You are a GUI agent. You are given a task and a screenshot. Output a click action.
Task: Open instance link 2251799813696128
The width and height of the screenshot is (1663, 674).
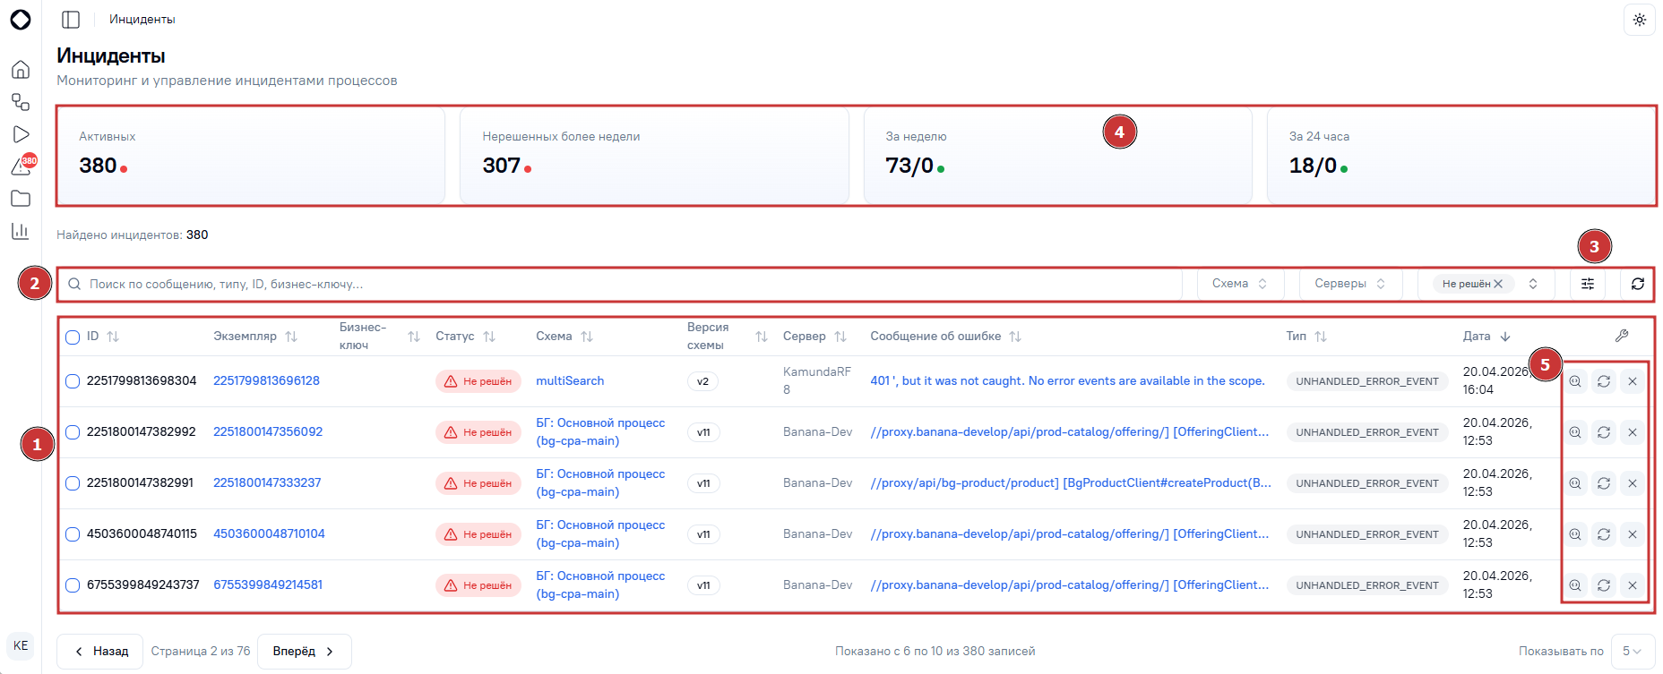pos(266,380)
